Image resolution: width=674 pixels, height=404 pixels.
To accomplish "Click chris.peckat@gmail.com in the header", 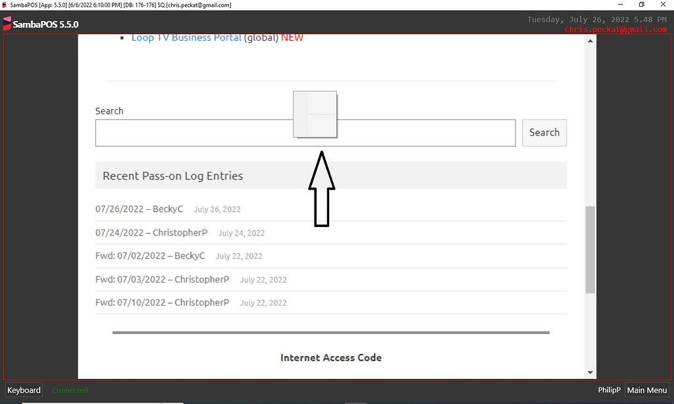I will [616, 28].
